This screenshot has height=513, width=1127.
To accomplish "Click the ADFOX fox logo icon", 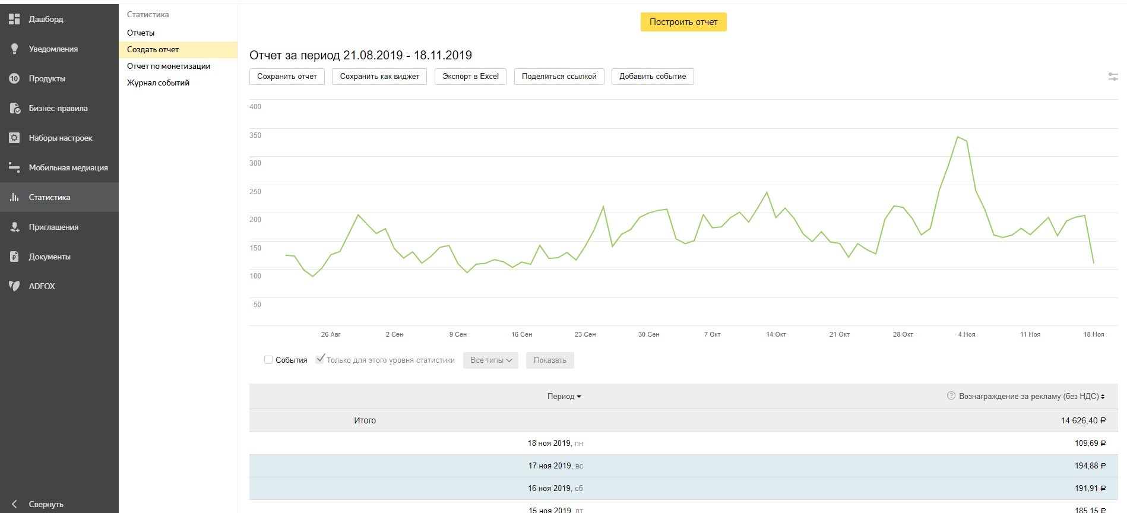I will [14, 286].
